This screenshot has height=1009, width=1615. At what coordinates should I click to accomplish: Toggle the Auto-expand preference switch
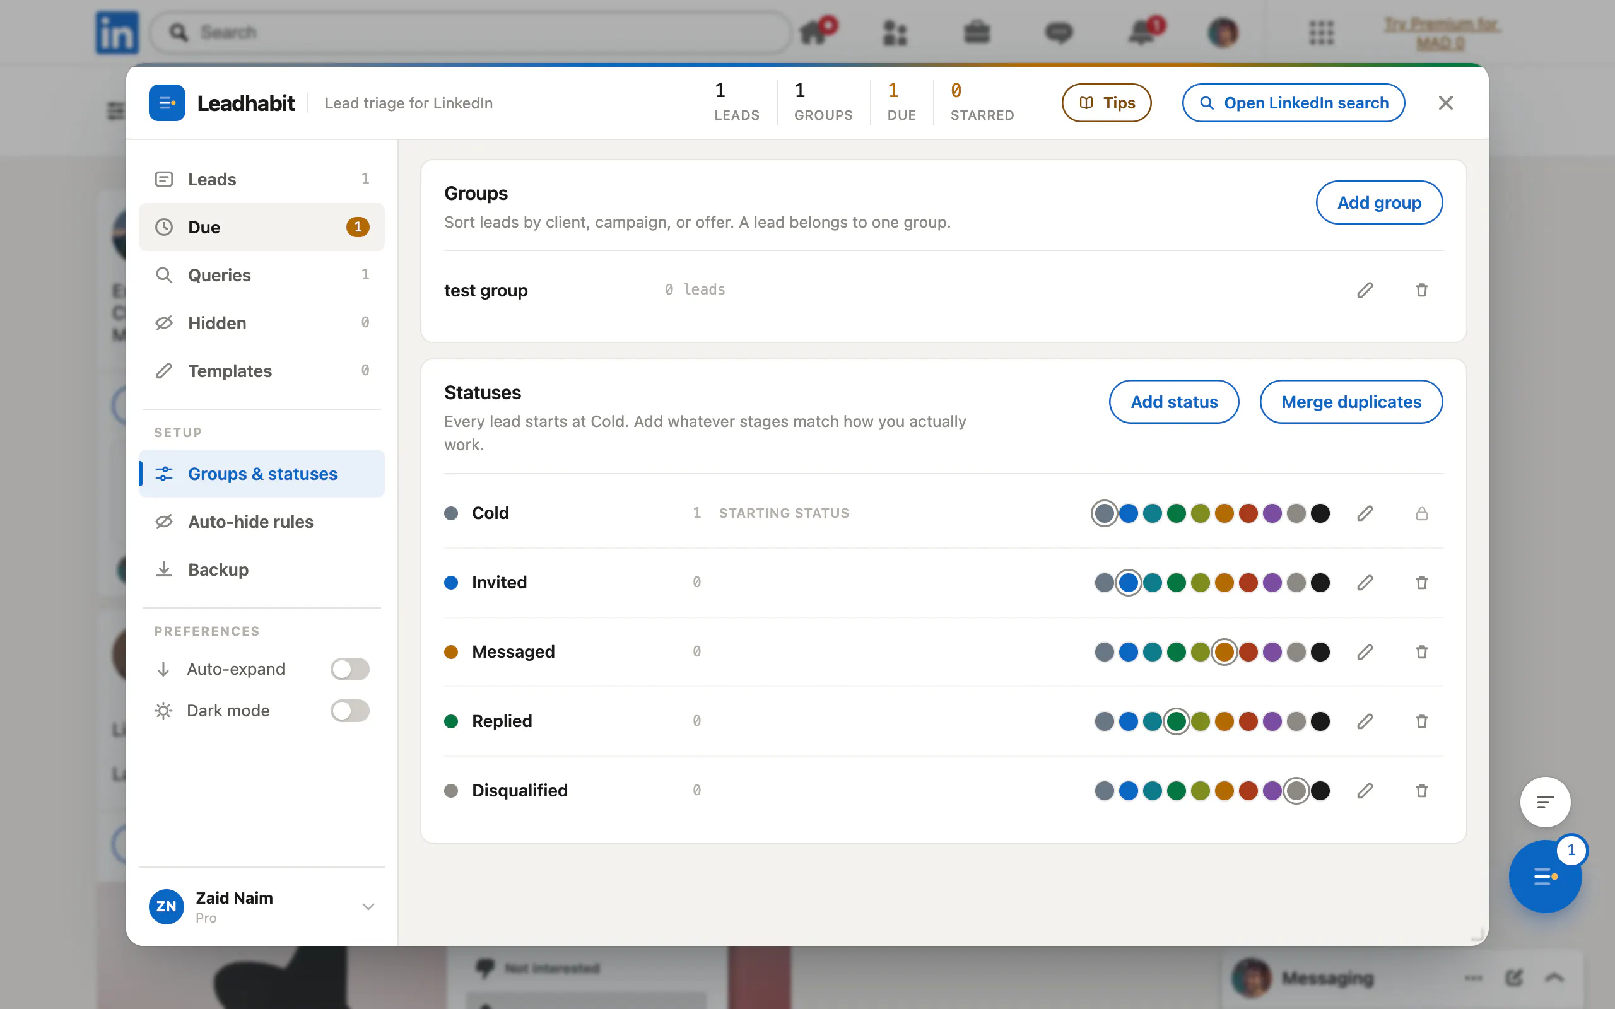click(x=349, y=668)
